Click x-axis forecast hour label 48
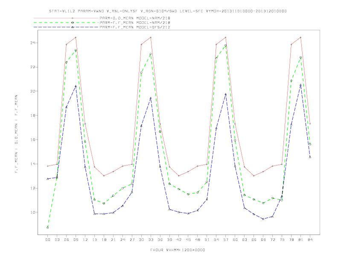The image size is (338, 261). click(x=198, y=240)
